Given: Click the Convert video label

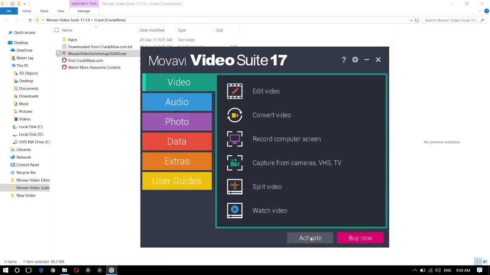Looking at the screenshot, I should (272, 115).
